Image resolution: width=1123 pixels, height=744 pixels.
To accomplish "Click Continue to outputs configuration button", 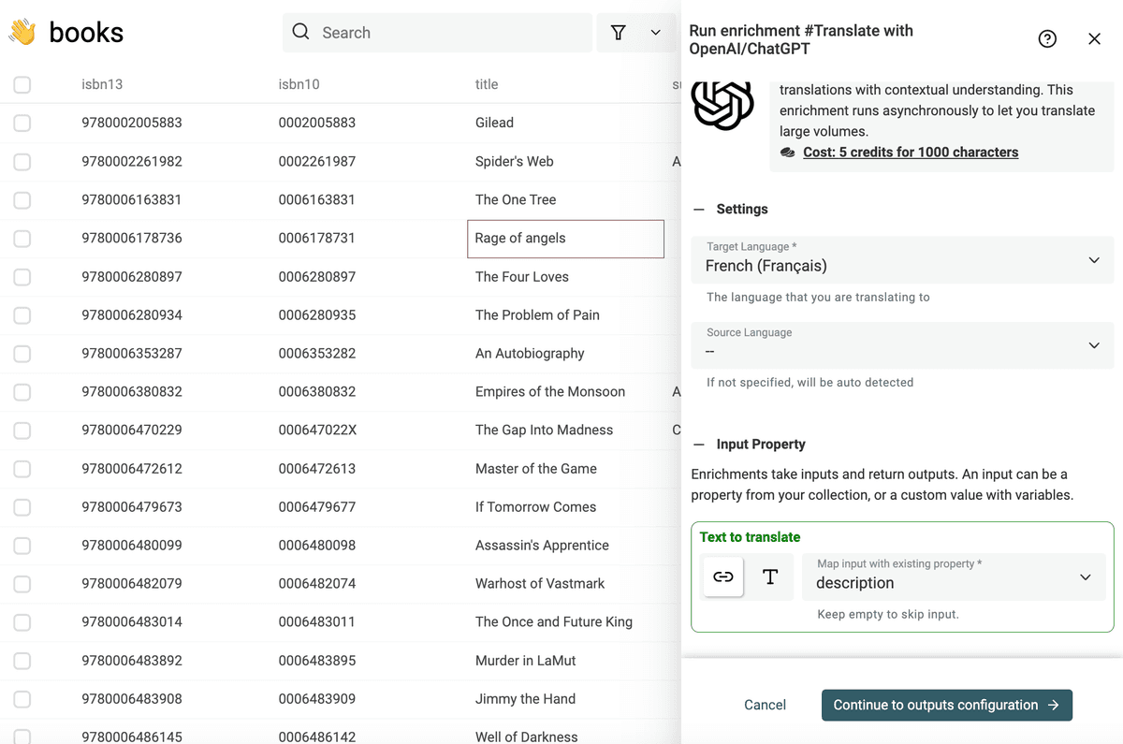I will [947, 705].
